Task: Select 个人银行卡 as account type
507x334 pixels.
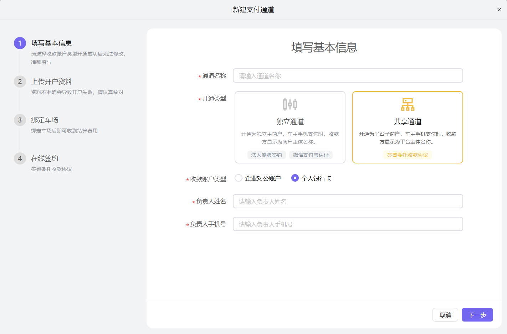Action: (x=295, y=178)
